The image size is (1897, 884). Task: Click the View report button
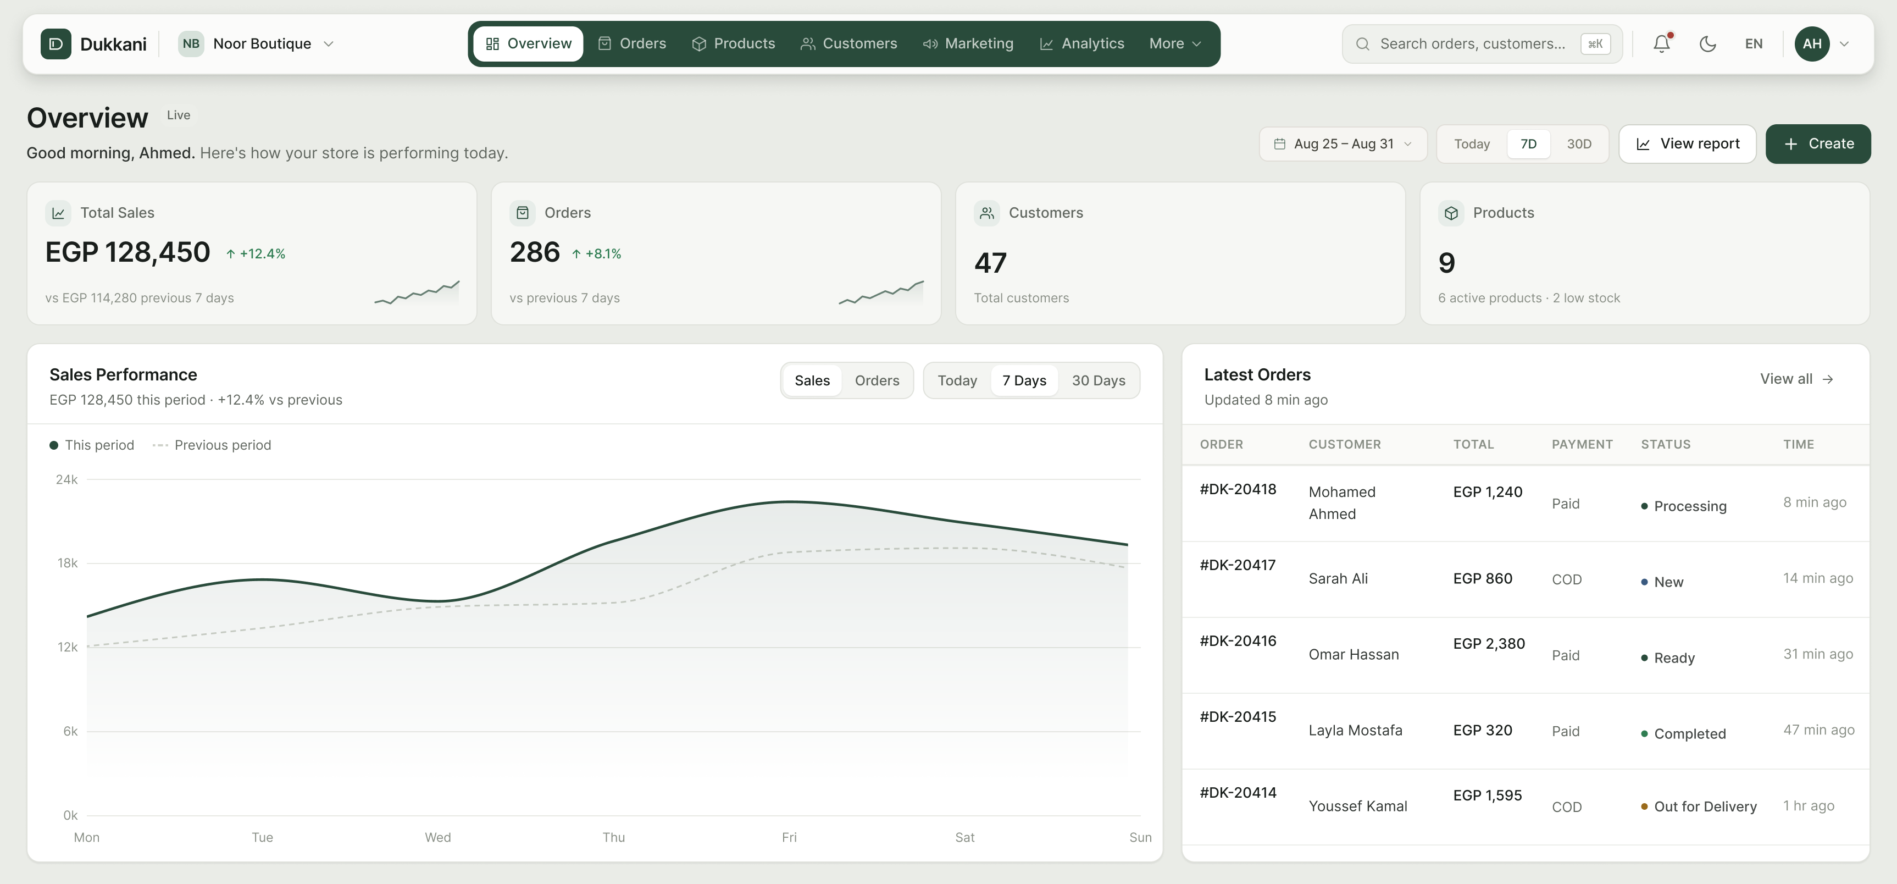(x=1687, y=145)
